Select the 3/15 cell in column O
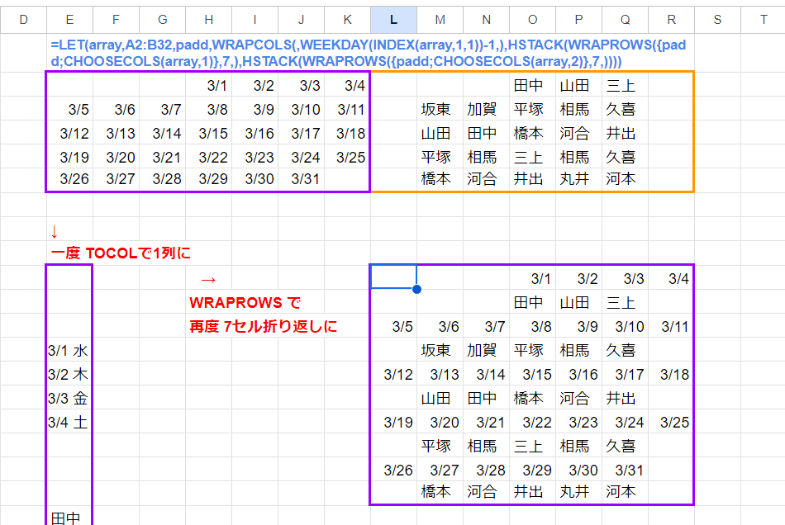This screenshot has width=785, height=525. click(x=533, y=375)
